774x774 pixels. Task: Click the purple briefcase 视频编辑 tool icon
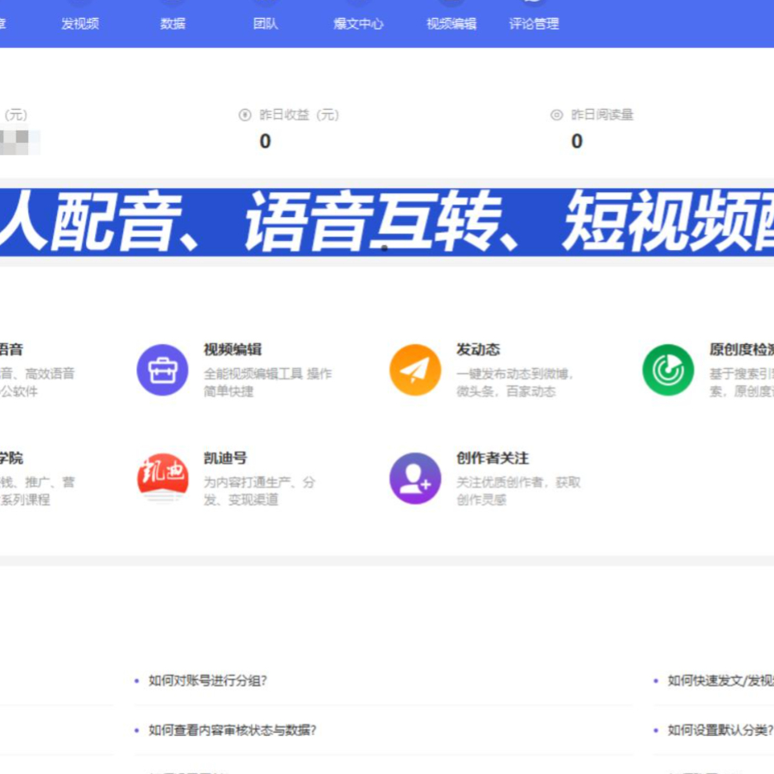tap(163, 370)
